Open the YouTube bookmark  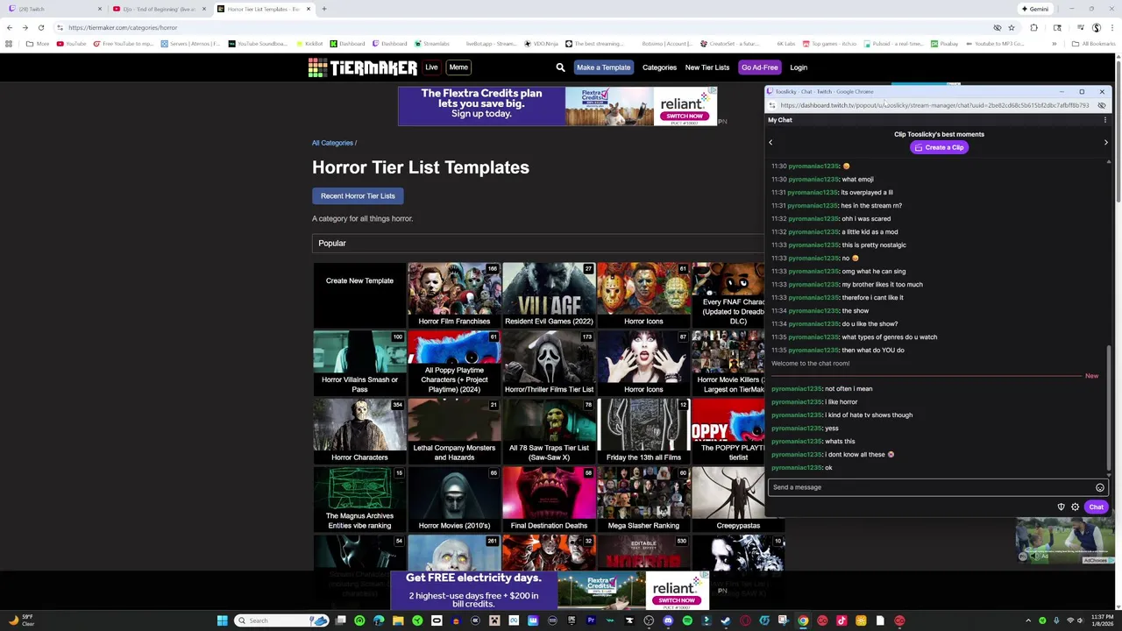pyautogui.click(x=71, y=44)
